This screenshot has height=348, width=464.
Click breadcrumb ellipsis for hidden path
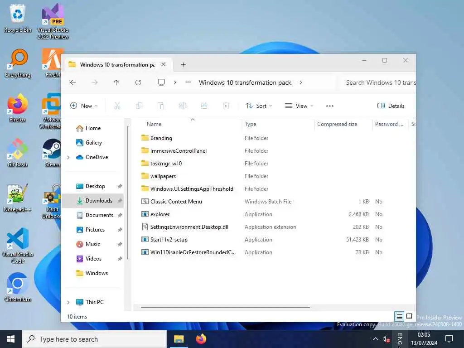coord(188,82)
